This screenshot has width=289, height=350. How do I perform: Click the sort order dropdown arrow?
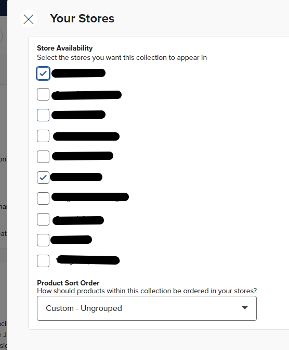(245, 308)
